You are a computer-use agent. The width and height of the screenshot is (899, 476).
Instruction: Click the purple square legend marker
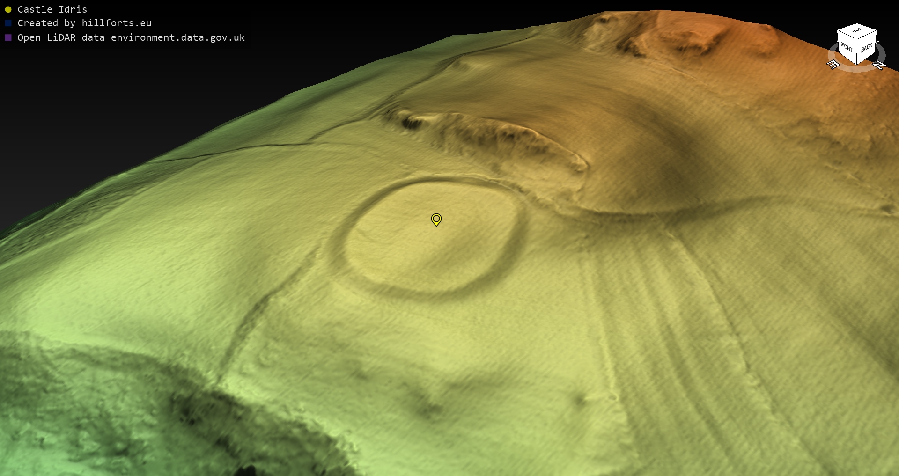click(8, 37)
